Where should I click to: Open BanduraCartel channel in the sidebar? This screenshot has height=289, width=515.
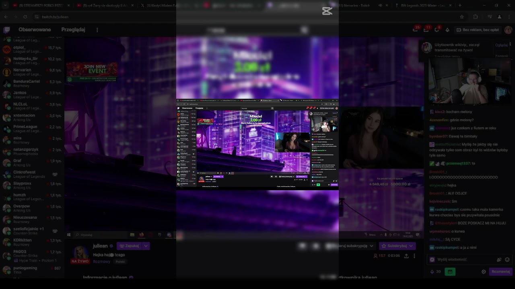[x=32, y=83]
